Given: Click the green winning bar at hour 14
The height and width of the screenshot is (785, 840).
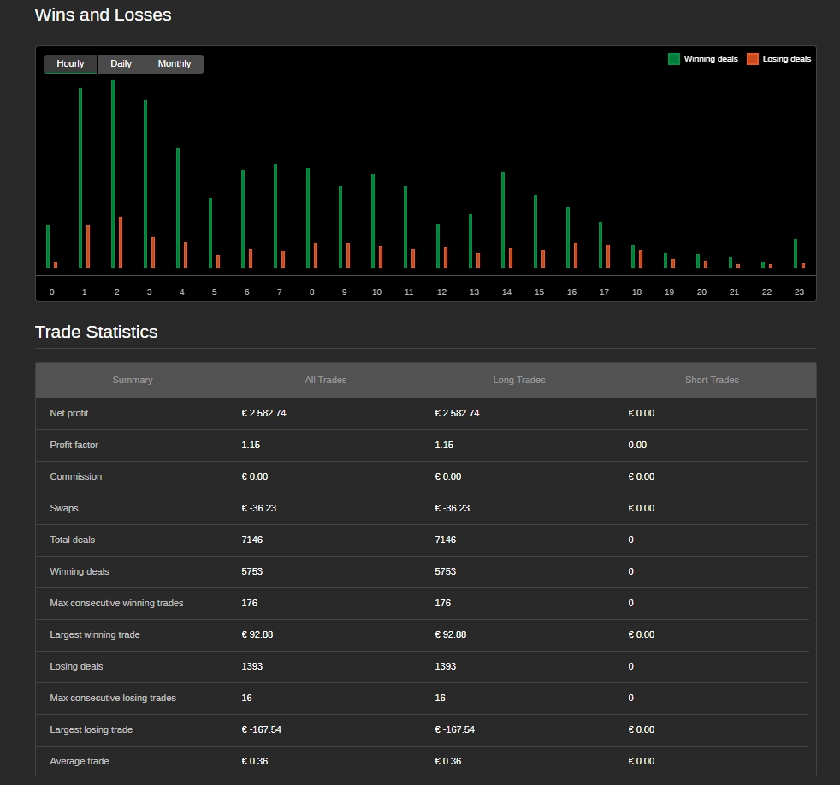Looking at the screenshot, I should (503, 220).
